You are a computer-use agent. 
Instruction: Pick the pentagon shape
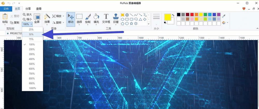click(123, 24)
